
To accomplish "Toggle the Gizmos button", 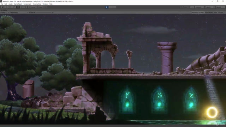I will 221,13.
